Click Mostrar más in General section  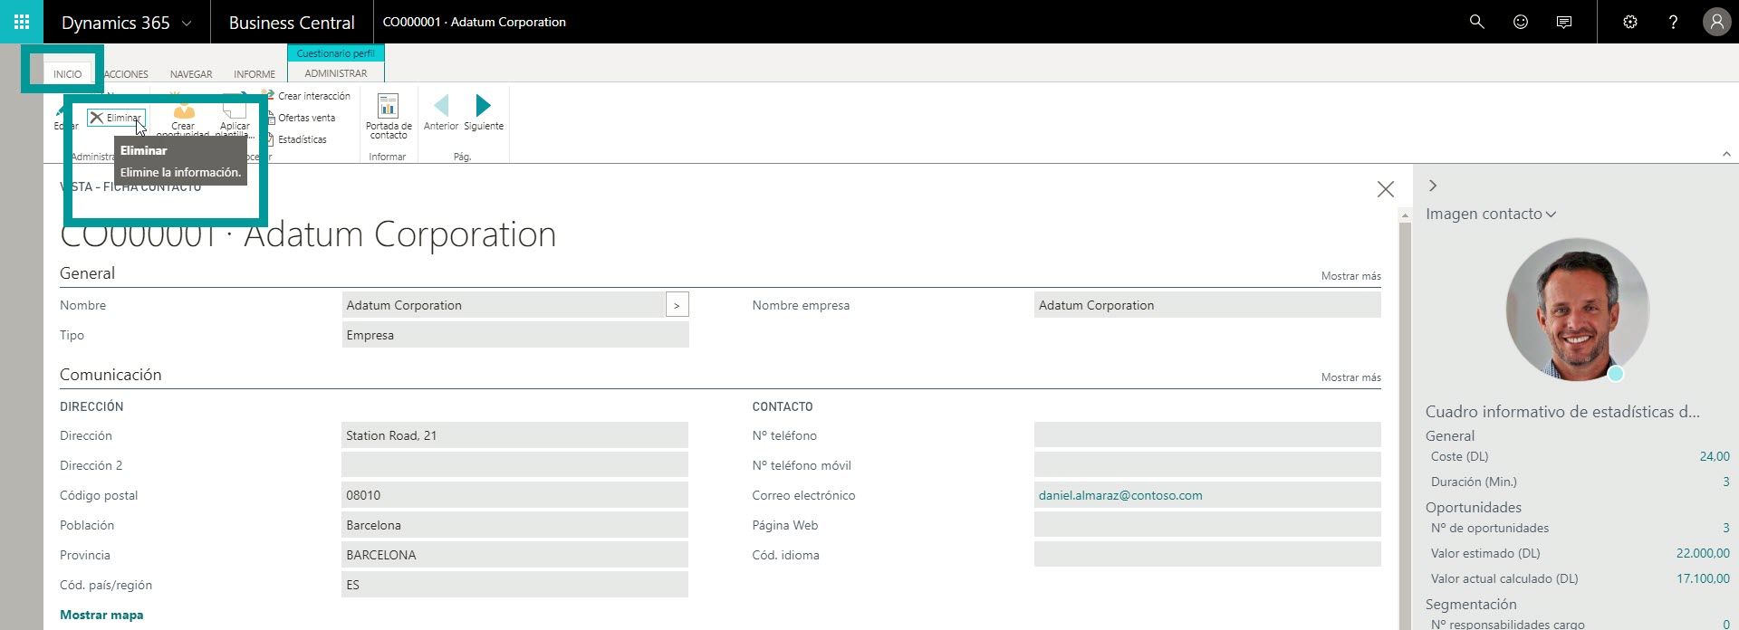tap(1350, 276)
